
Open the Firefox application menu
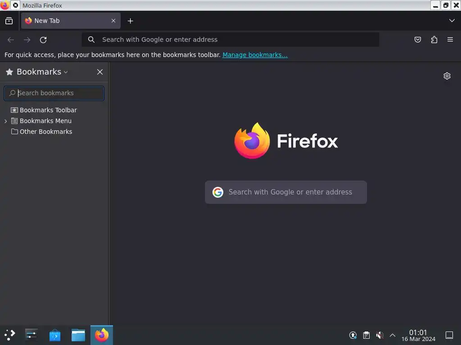click(450, 40)
